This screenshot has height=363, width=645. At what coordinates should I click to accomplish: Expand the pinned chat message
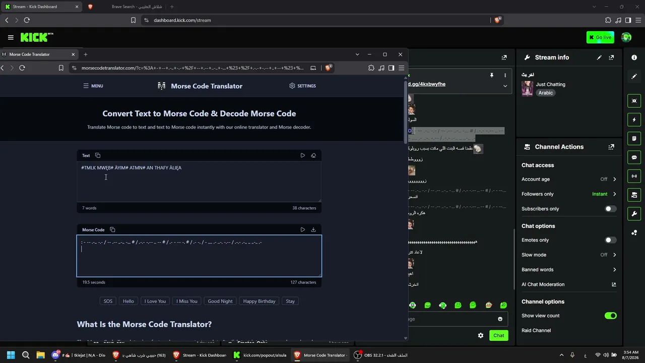coord(505,86)
